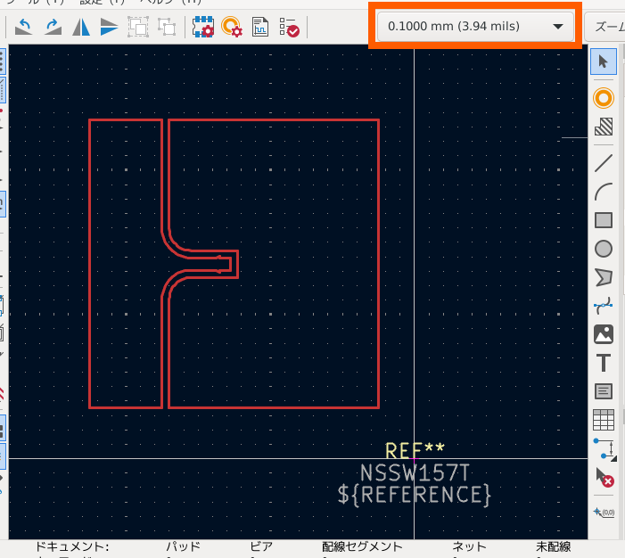Select the add text tool
The height and width of the screenshot is (558, 625).
[604, 363]
